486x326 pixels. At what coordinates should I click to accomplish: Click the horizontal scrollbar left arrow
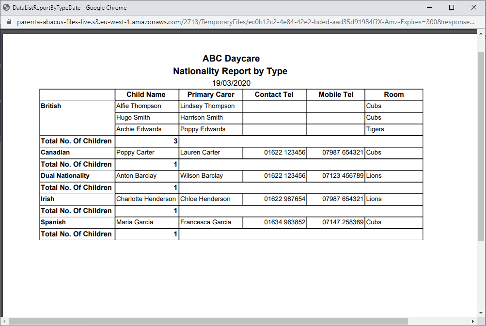5,321
